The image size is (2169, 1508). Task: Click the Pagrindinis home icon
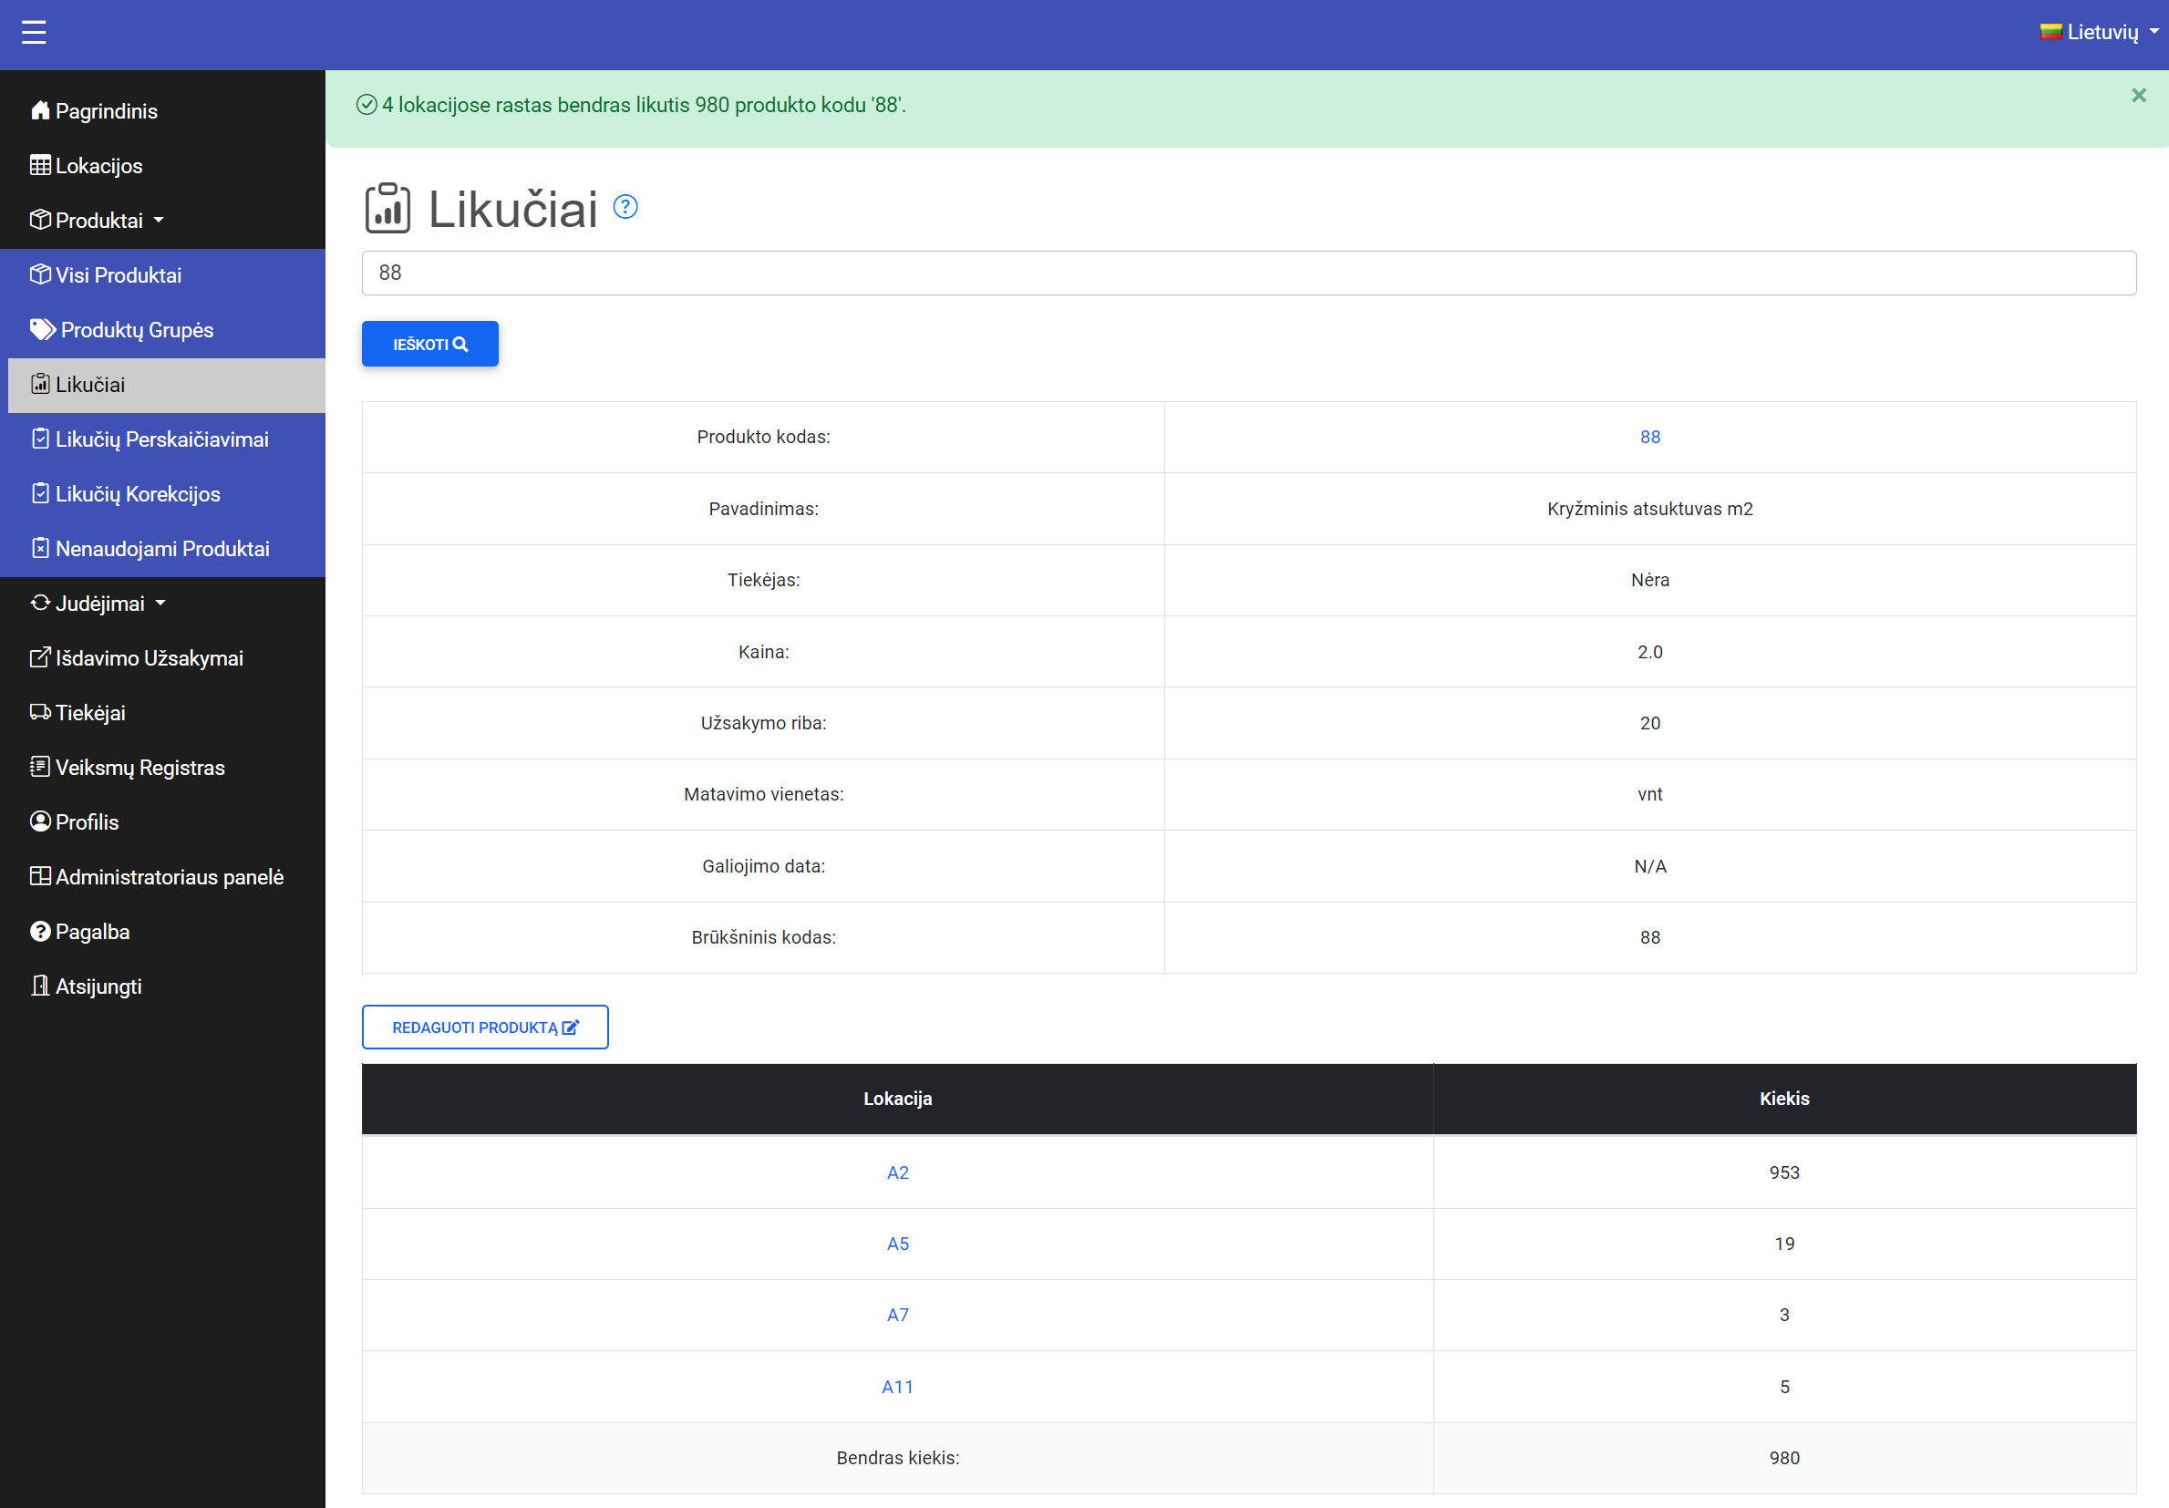coord(40,110)
